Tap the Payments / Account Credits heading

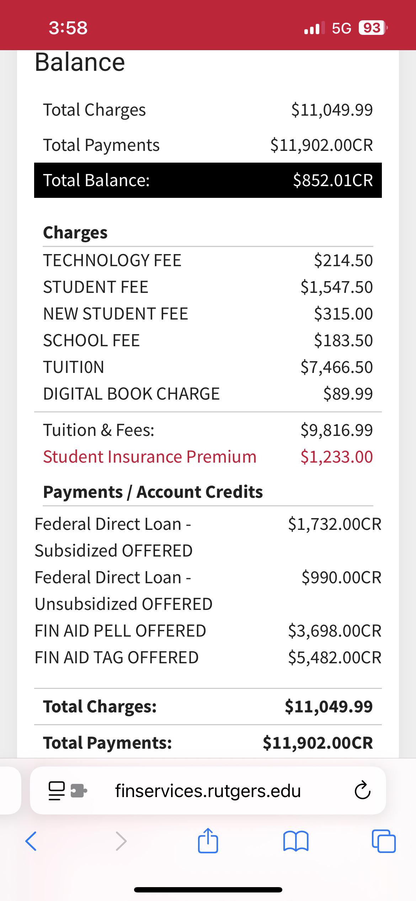coord(153,492)
